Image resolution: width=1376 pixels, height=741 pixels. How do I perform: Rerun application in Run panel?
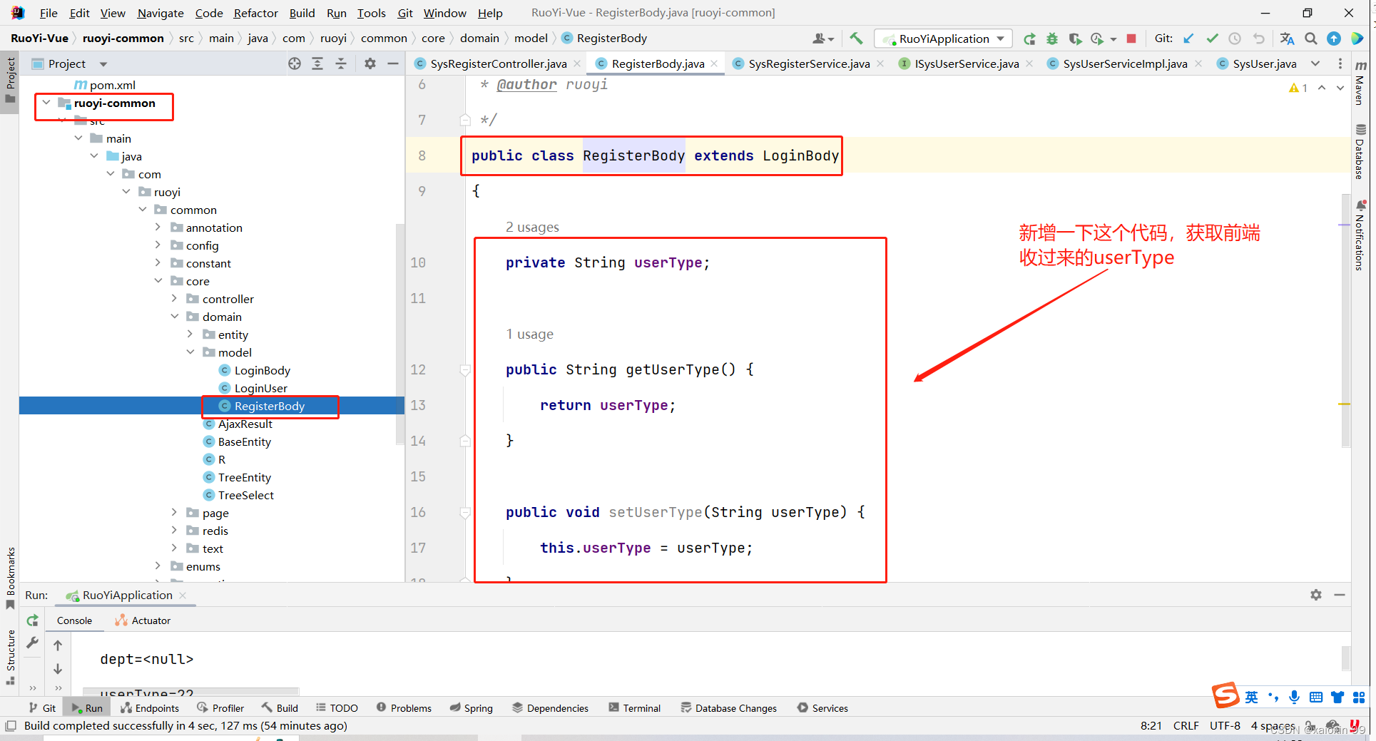coord(32,620)
